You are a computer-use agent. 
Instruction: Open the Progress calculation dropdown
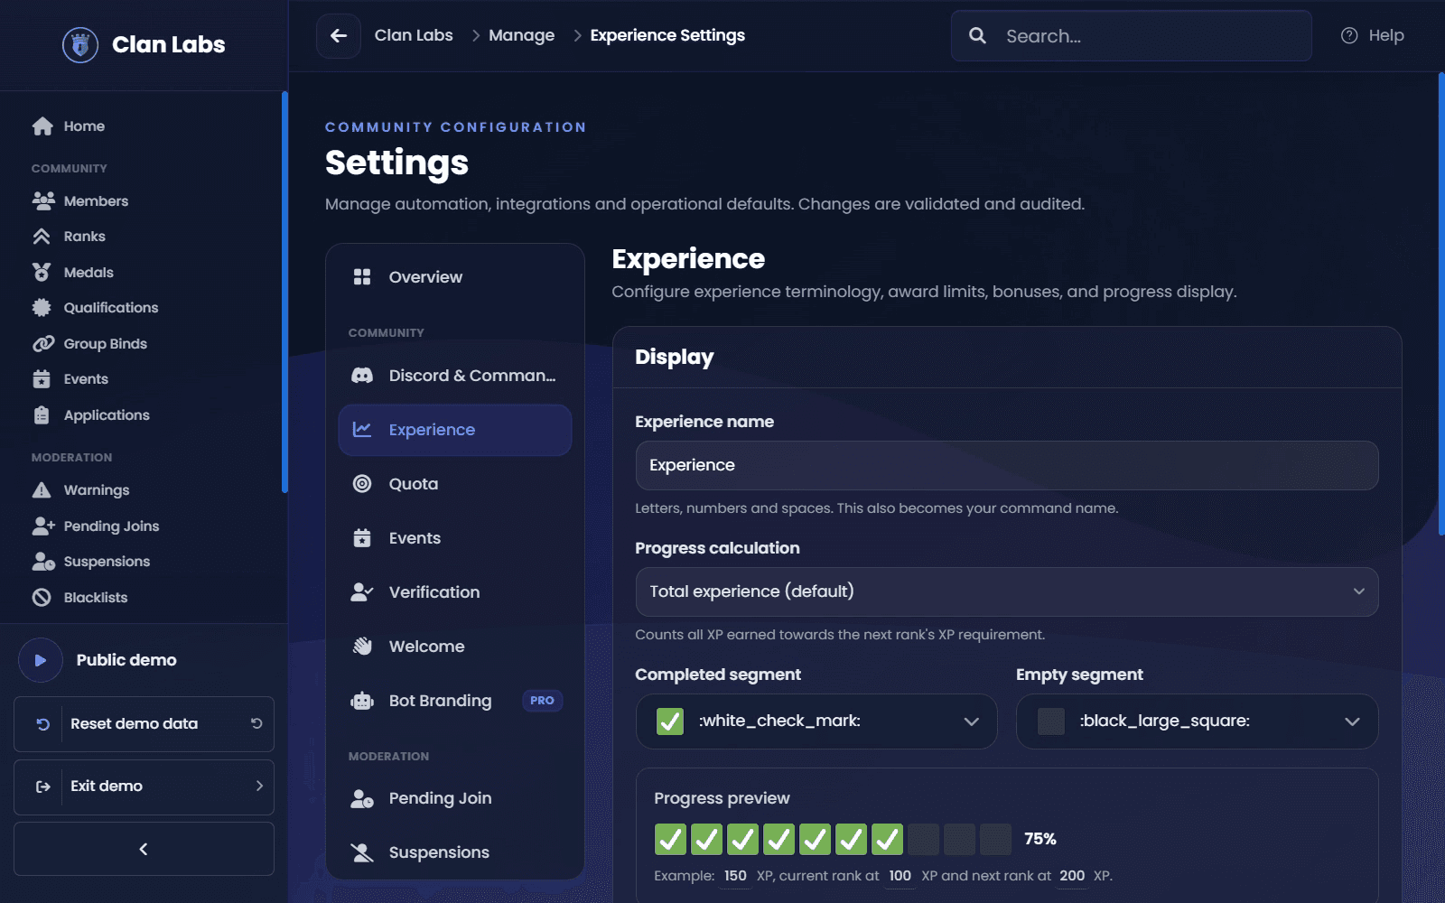(1007, 591)
